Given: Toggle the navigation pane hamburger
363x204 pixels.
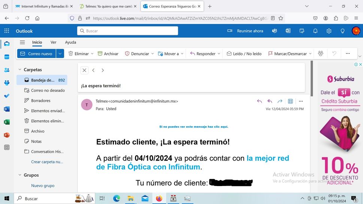Looking at the screenshot, I should [22, 42].
